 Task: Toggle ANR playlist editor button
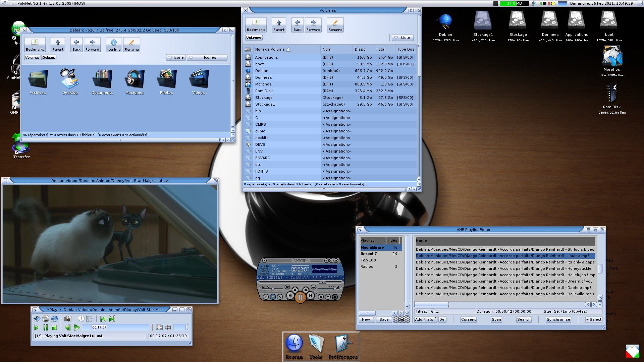[x=273, y=297]
